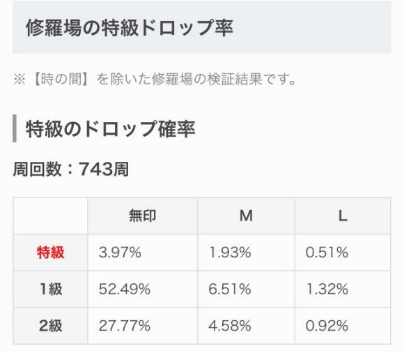
Task: Click the 0.92% cell
Action: (343, 326)
